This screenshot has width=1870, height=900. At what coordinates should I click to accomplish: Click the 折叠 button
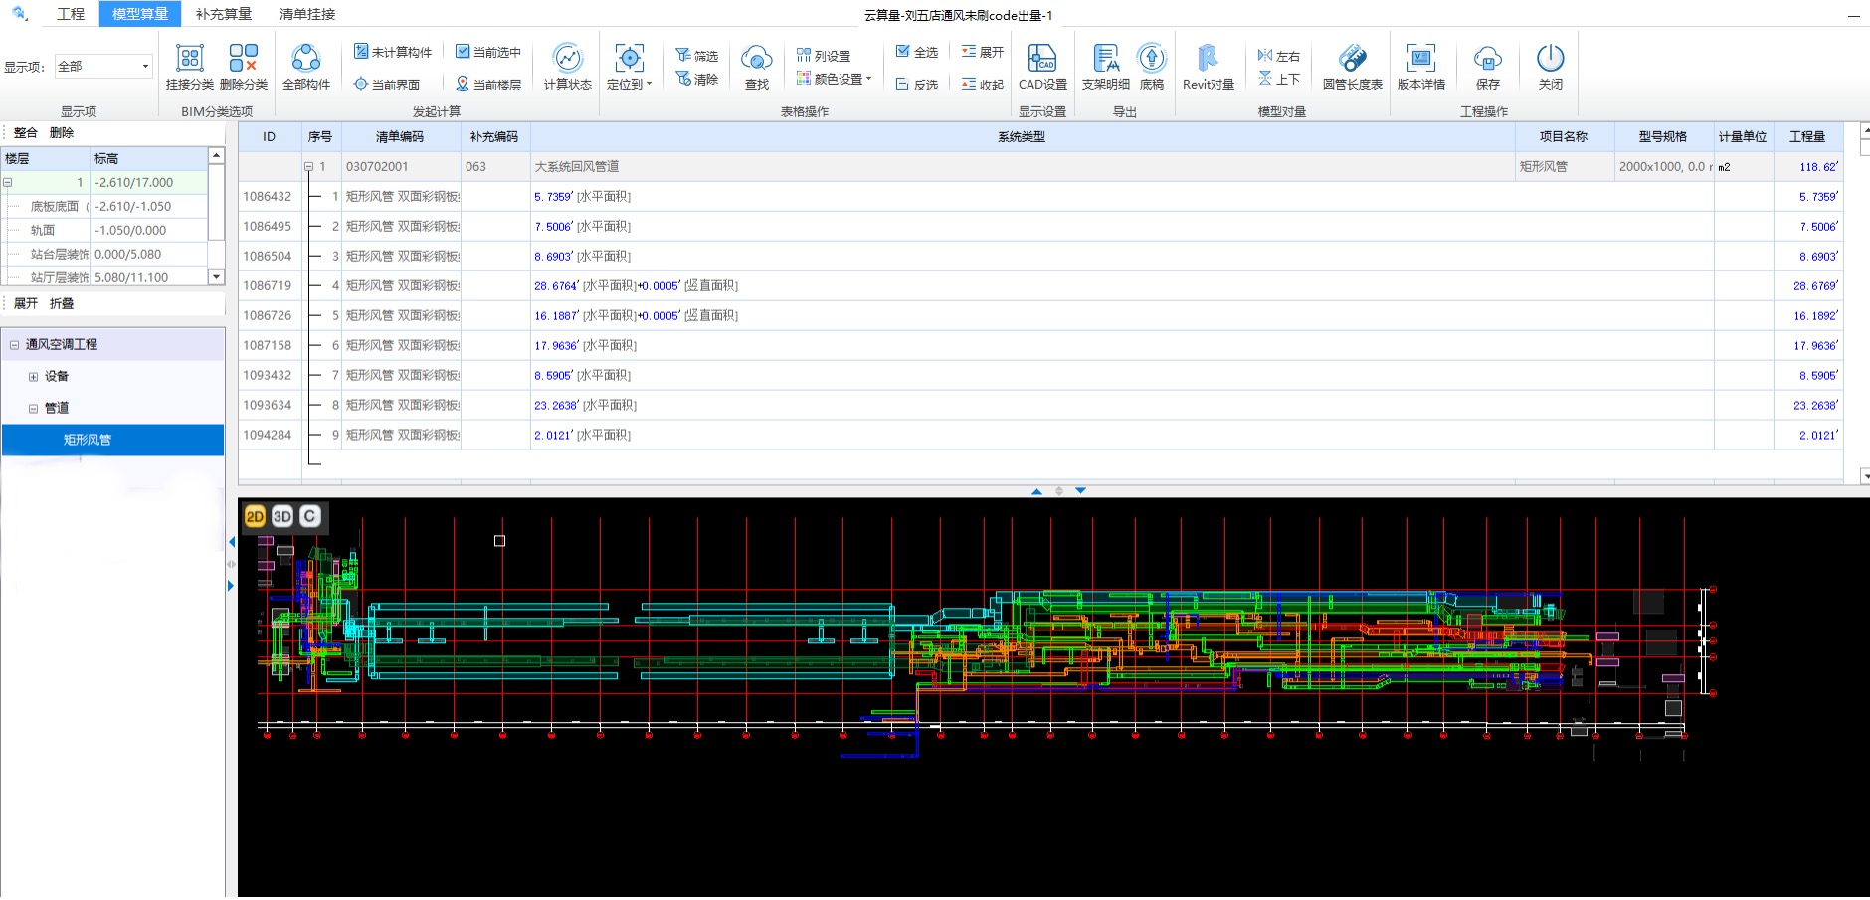[62, 304]
